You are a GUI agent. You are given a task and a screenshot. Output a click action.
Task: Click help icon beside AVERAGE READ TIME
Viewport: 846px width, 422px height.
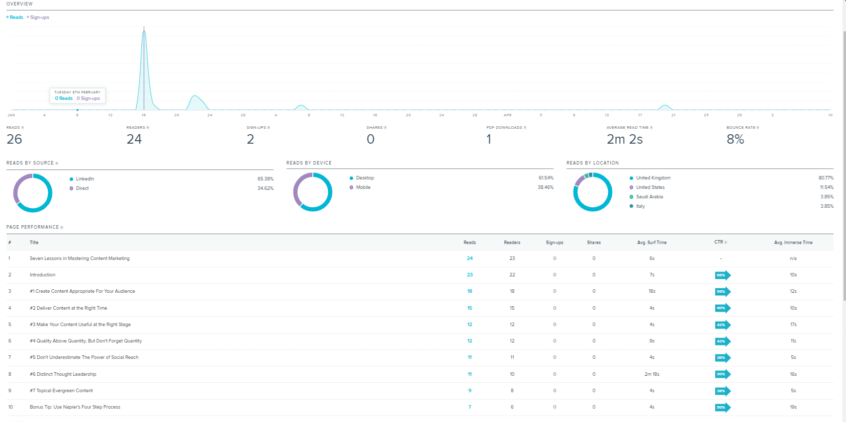(x=652, y=128)
